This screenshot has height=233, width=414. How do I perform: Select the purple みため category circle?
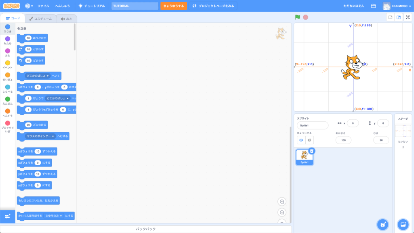click(7, 39)
